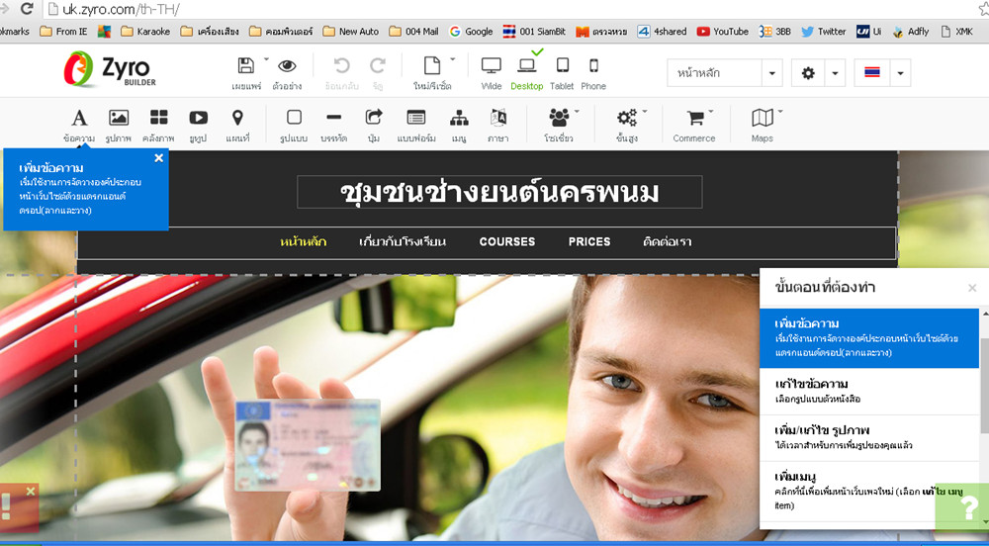Expand the settings gear dropdown arrow
This screenshot has height=546, width=989.
point(835,73)
